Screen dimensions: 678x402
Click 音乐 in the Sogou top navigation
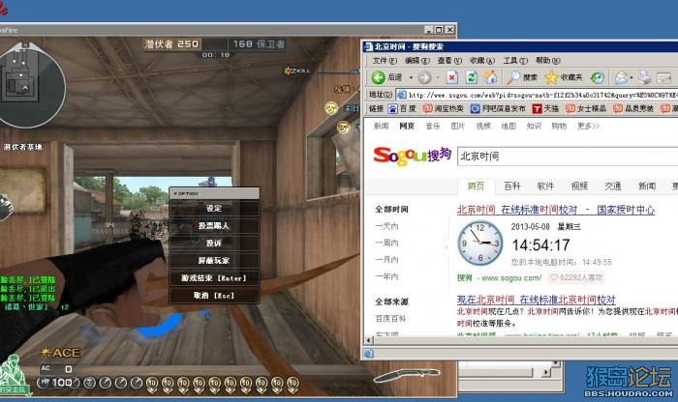432,126
